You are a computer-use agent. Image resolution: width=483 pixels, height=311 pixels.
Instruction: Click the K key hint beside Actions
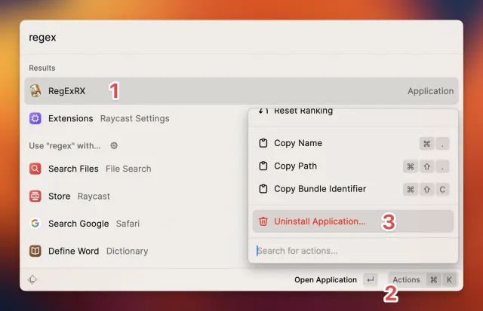(x=450, y=279)
